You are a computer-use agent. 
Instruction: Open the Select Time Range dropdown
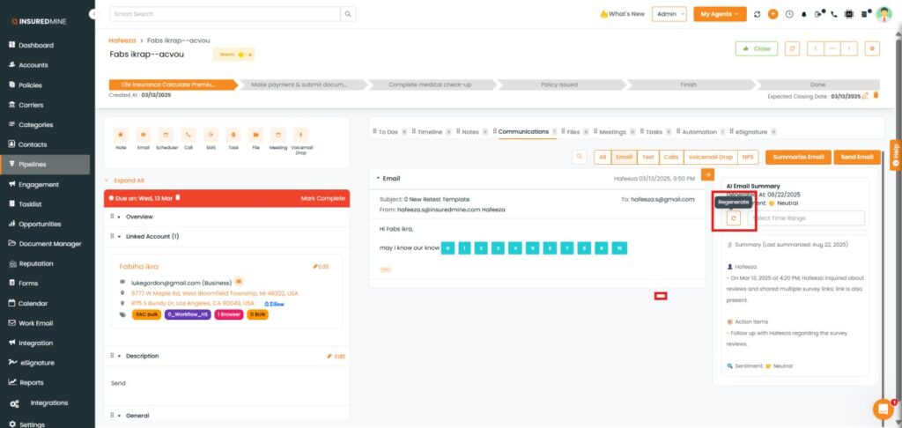[x=806, y=218]
